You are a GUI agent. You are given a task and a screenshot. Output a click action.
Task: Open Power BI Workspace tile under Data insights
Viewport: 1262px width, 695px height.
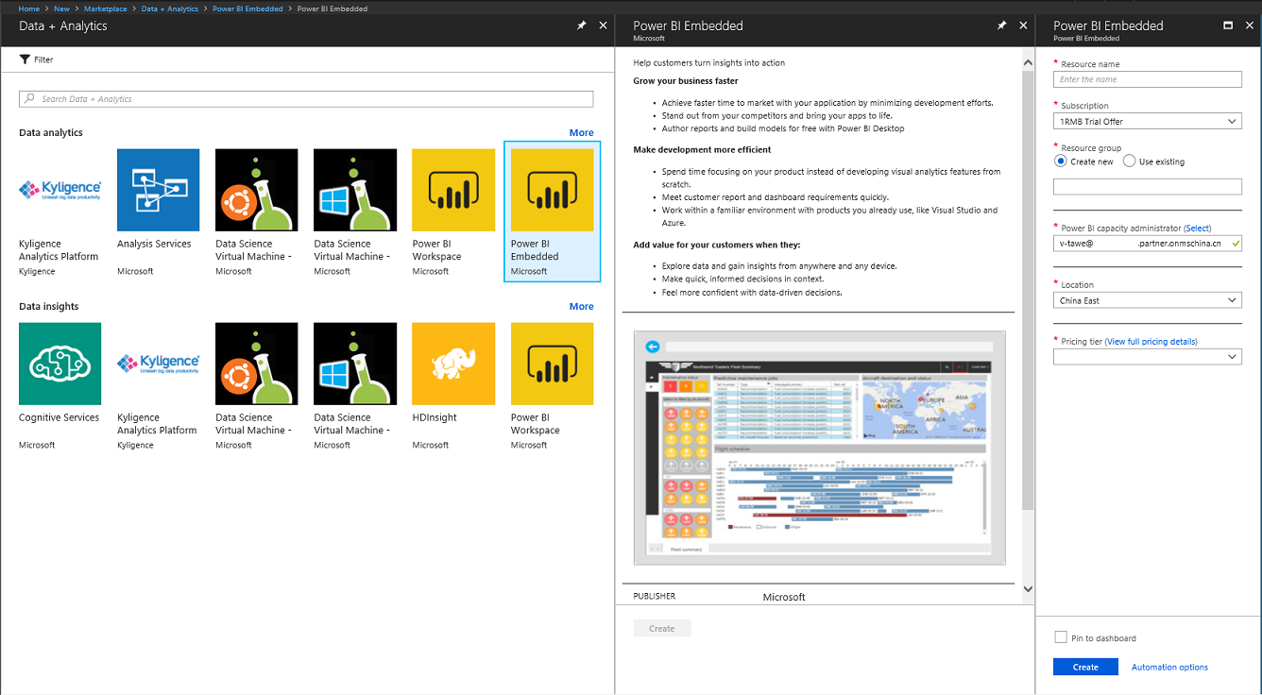coord(552,364)
